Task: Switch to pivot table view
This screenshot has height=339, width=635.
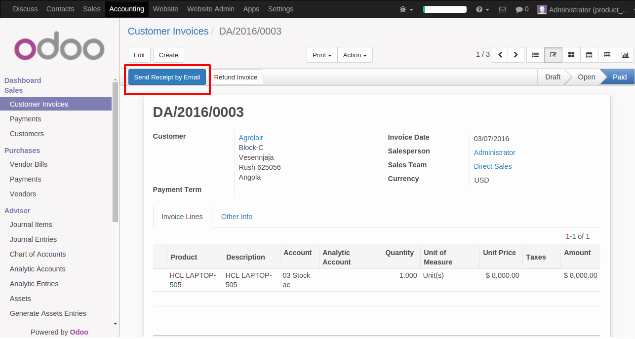Action: click(607, 55)
